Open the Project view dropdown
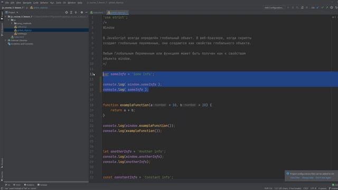The image size is (338, 190). 12,13
